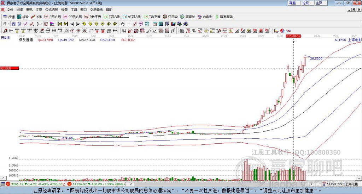Click the save floppy disk icon
Viewport: 362px width, 194px height.
pos(173,24)
